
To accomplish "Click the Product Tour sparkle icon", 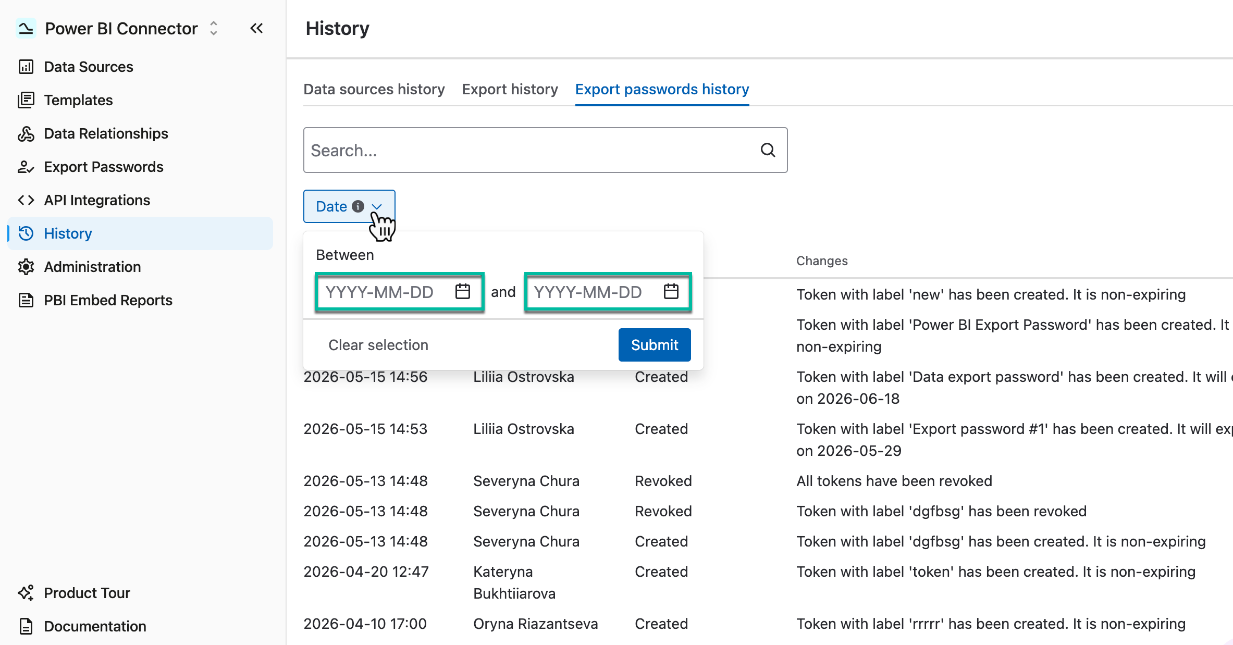I will tap(26, 593).
